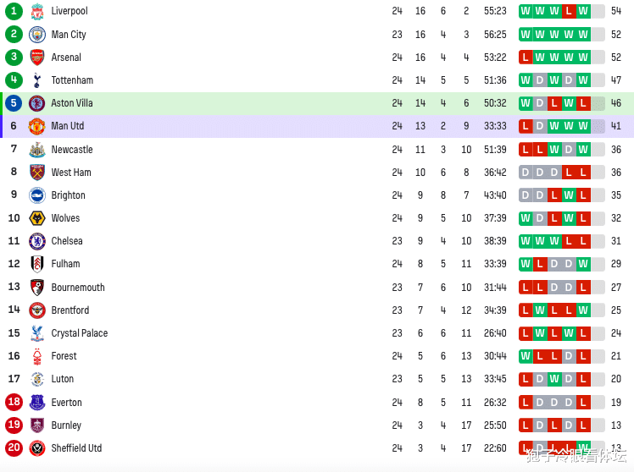
Task: Click the Crystal Palace eagle crest
Action: 37,333
